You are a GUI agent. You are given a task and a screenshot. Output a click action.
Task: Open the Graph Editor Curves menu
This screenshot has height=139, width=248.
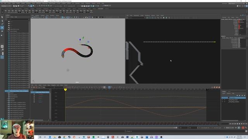[45, 85]
